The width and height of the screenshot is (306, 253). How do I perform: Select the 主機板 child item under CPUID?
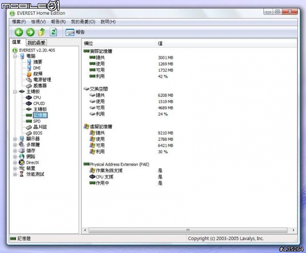[40, 109]
